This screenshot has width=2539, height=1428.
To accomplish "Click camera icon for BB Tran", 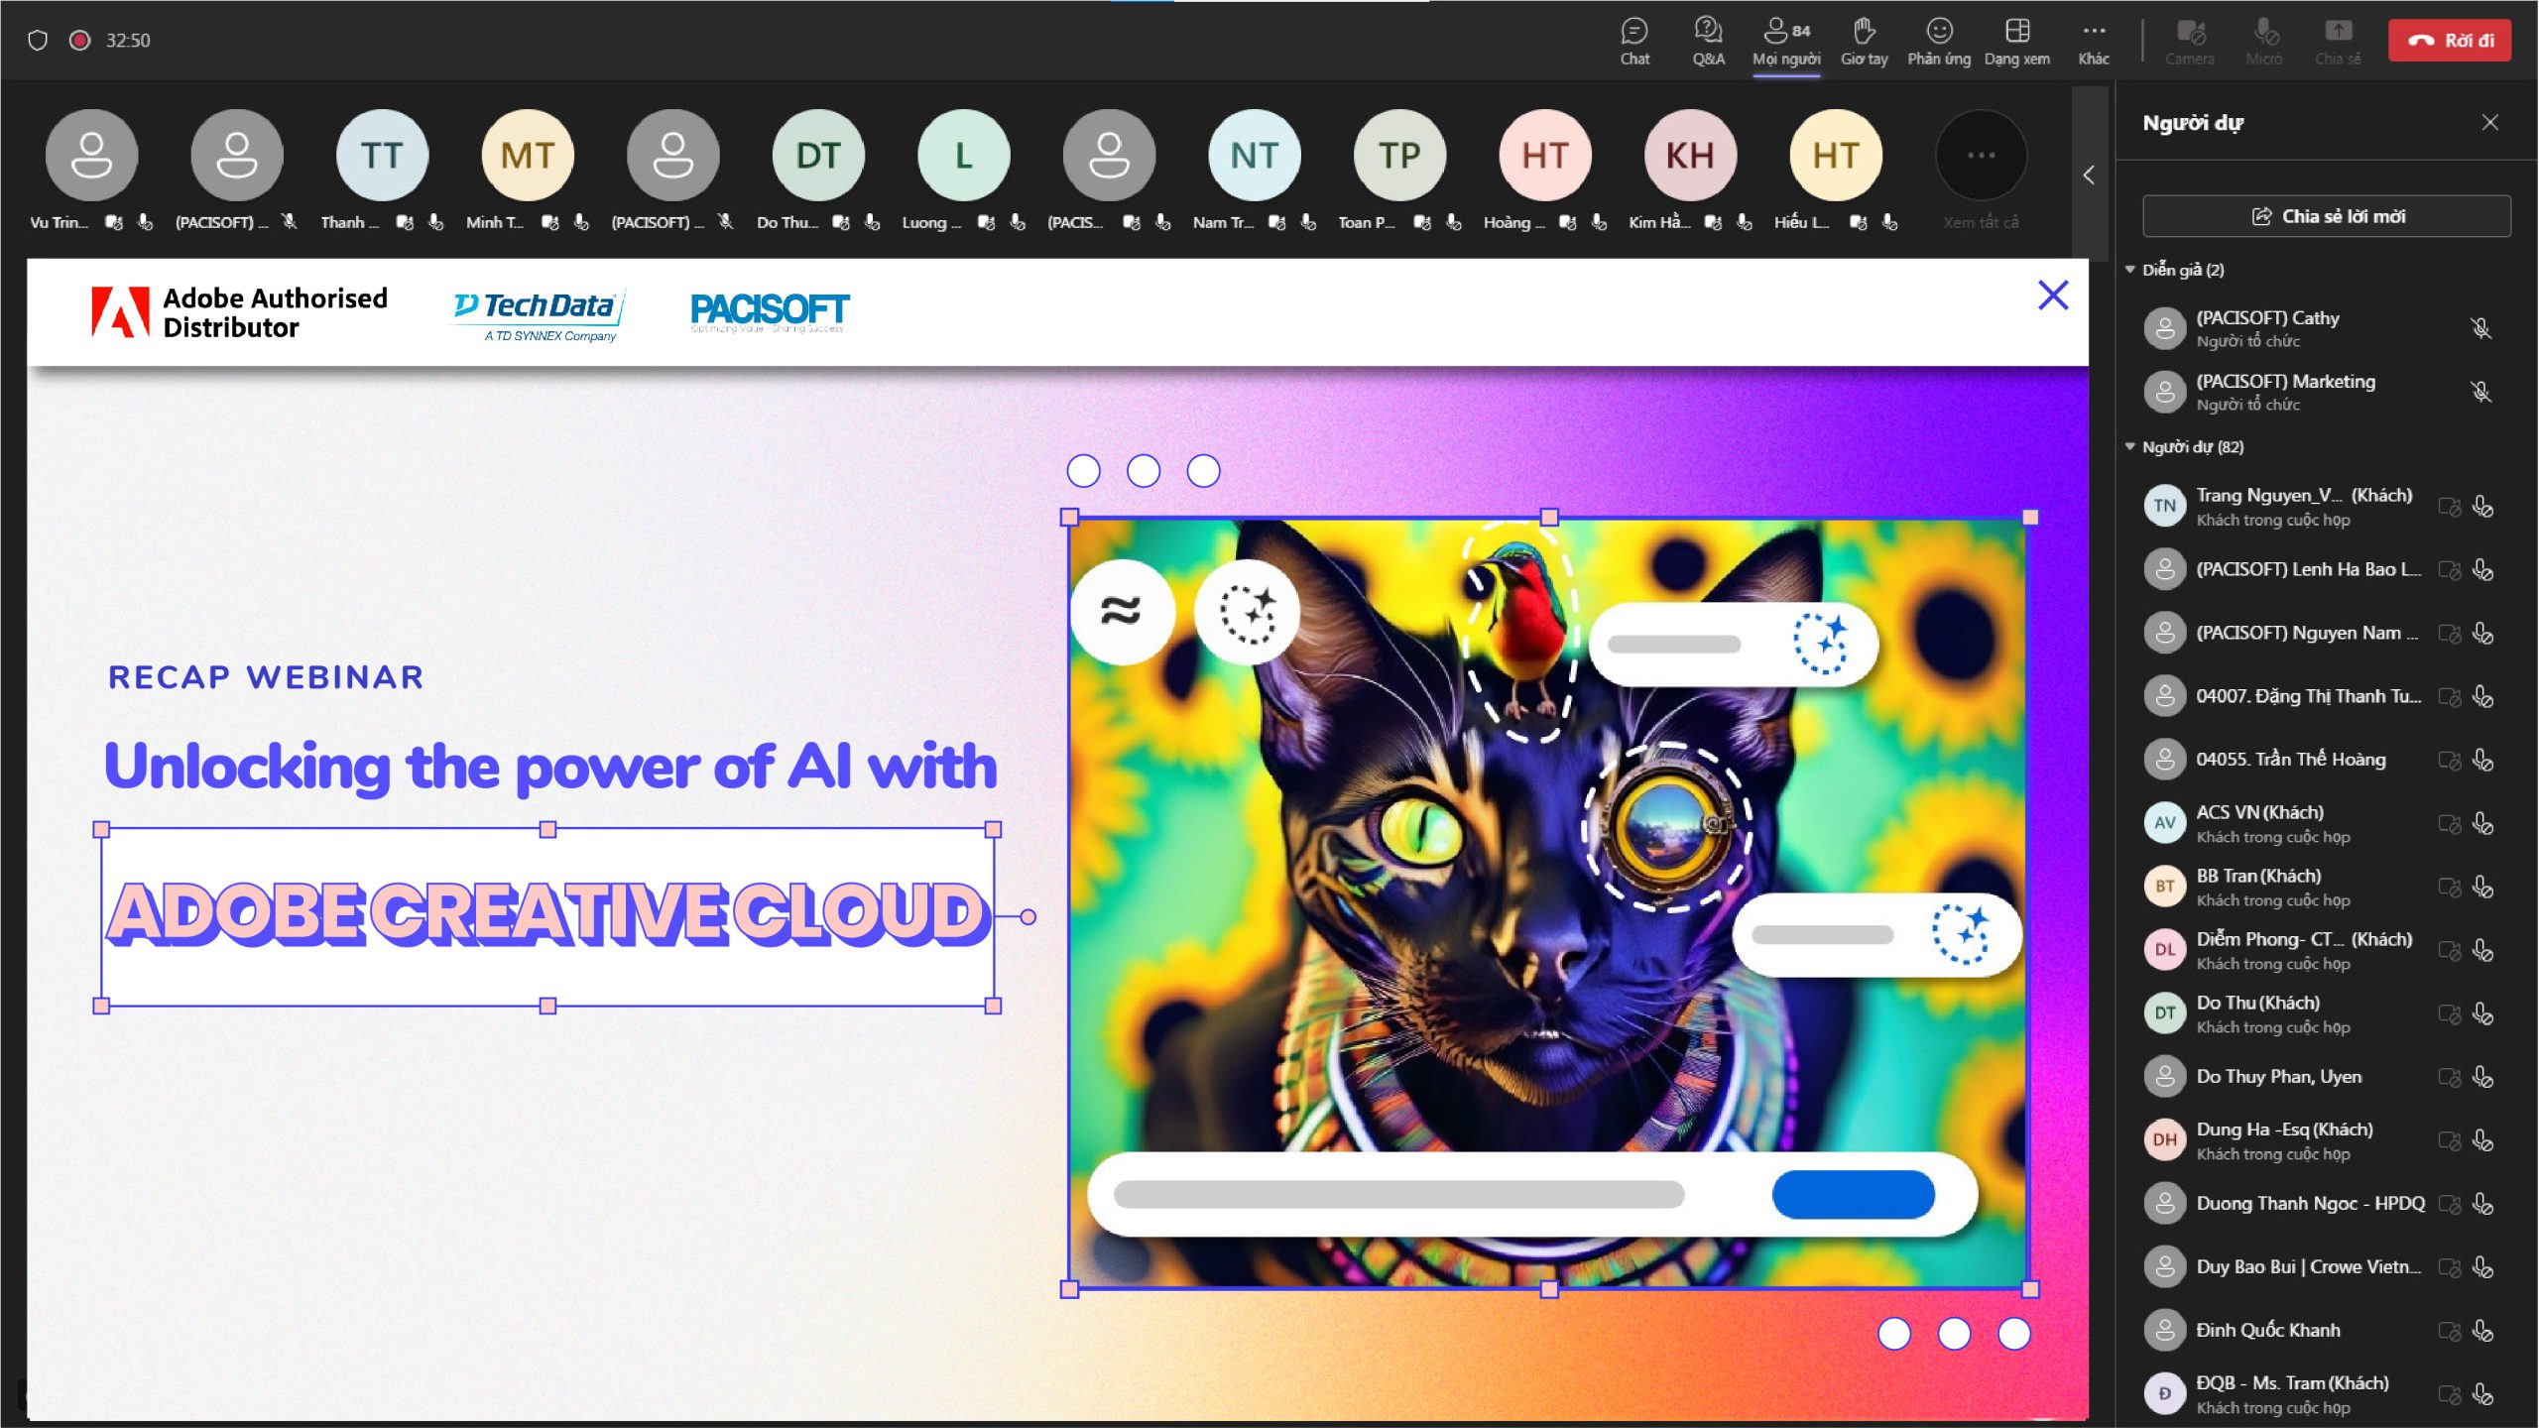I will click(x=2450, y=888).
